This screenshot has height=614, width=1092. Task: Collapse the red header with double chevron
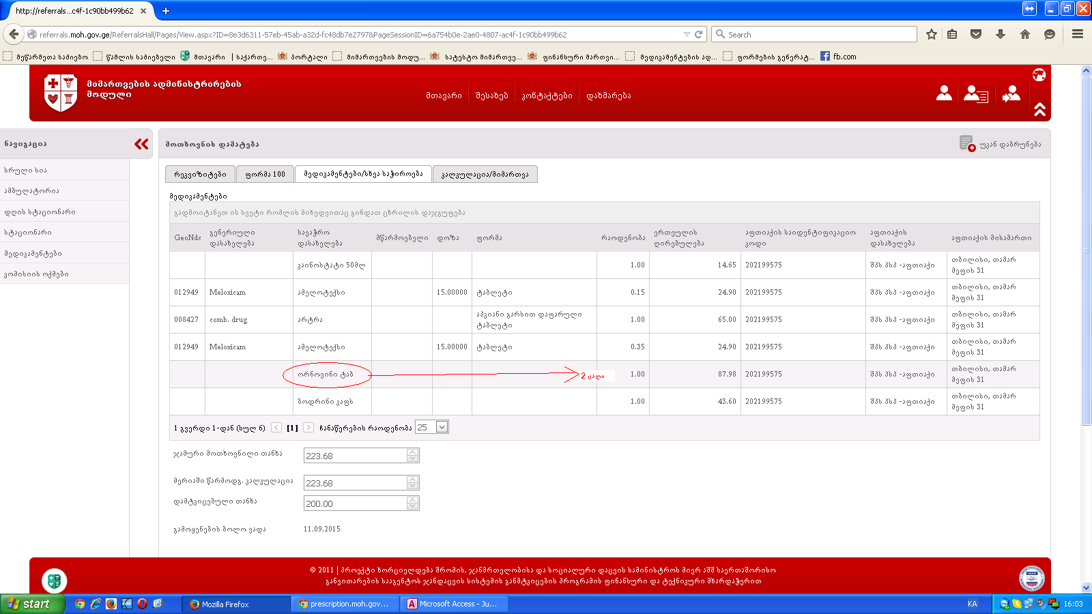(1039, 109)
